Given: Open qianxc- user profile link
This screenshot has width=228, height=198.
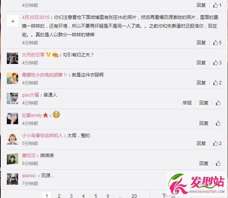Looking at the screenshot, I should tap(29, 176).
